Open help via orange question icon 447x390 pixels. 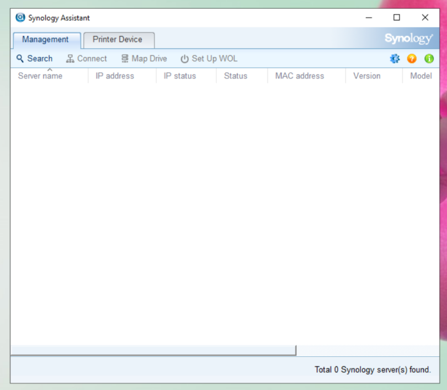(x=412, y=59)
